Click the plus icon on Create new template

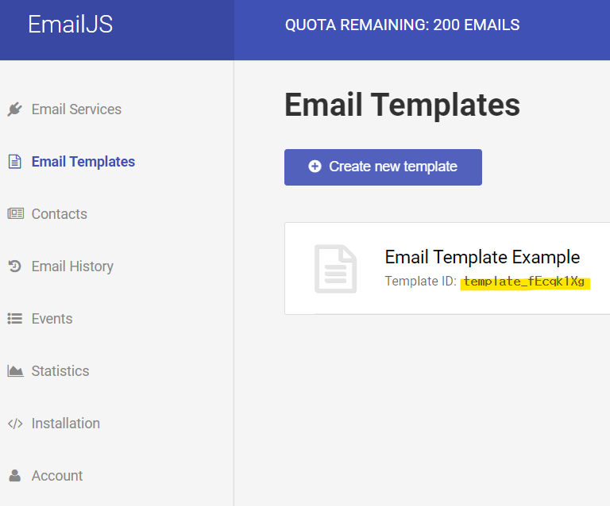(x=315, y=167)
